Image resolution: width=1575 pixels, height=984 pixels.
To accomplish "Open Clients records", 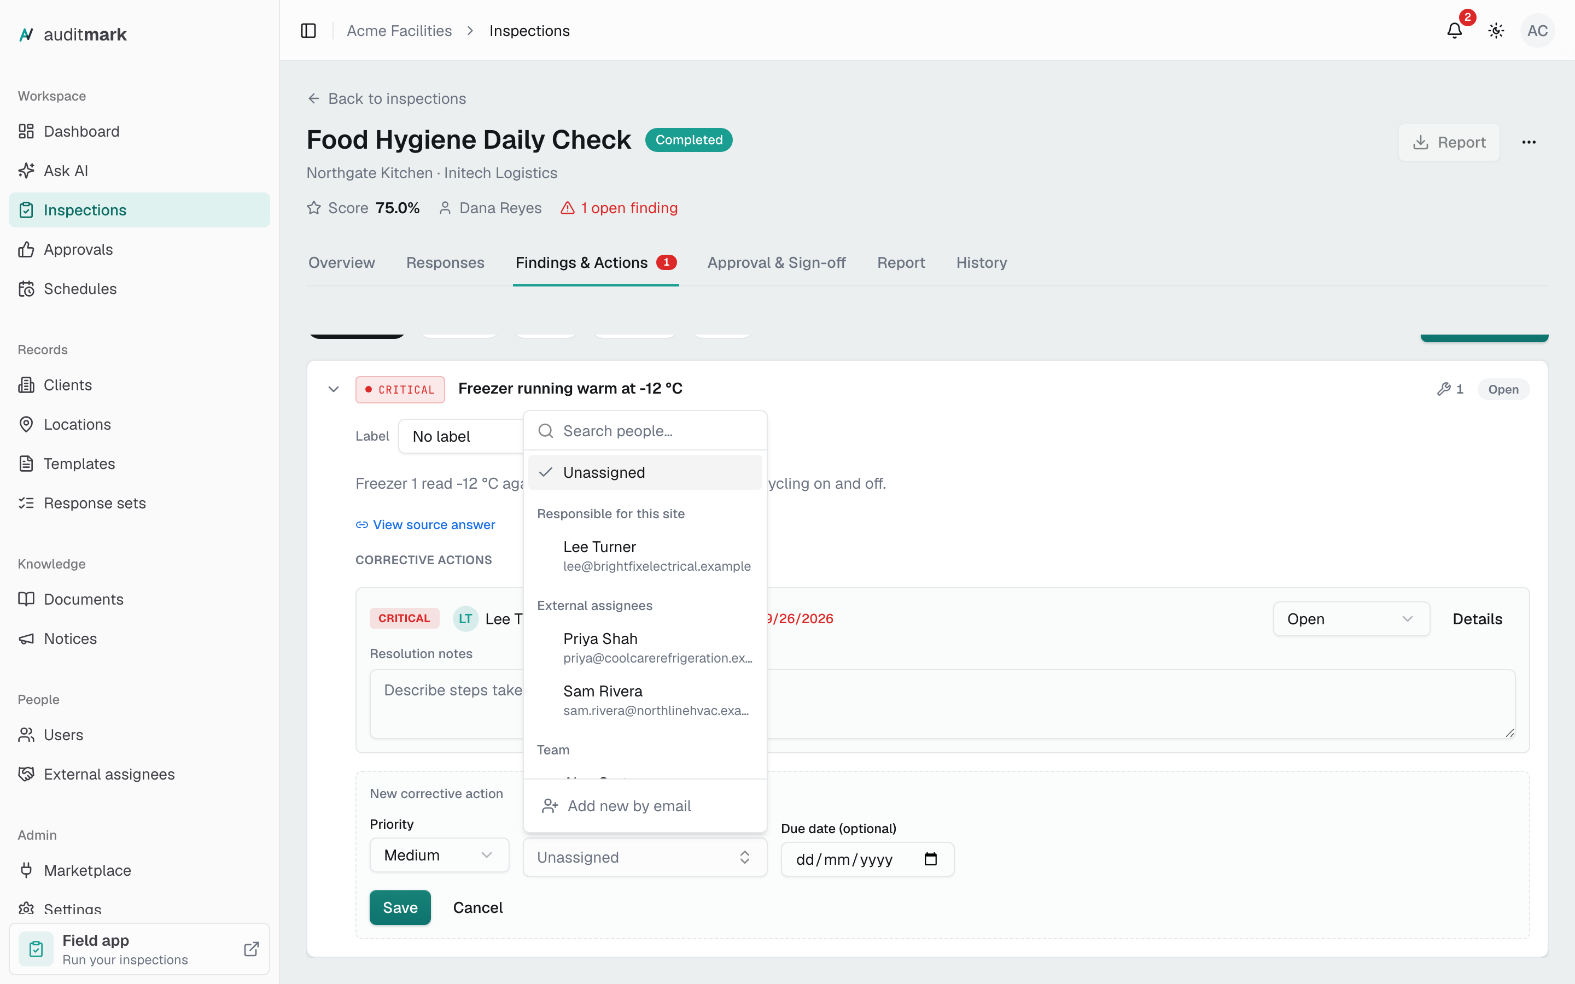I will coord(139,385).
